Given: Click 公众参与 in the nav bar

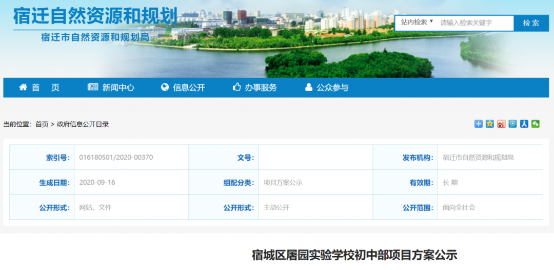Looking at the screenshot, I should (327, 87).
